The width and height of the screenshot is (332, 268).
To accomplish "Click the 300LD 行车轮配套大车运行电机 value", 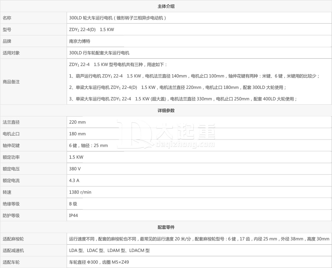I will [x=99, y=53].
